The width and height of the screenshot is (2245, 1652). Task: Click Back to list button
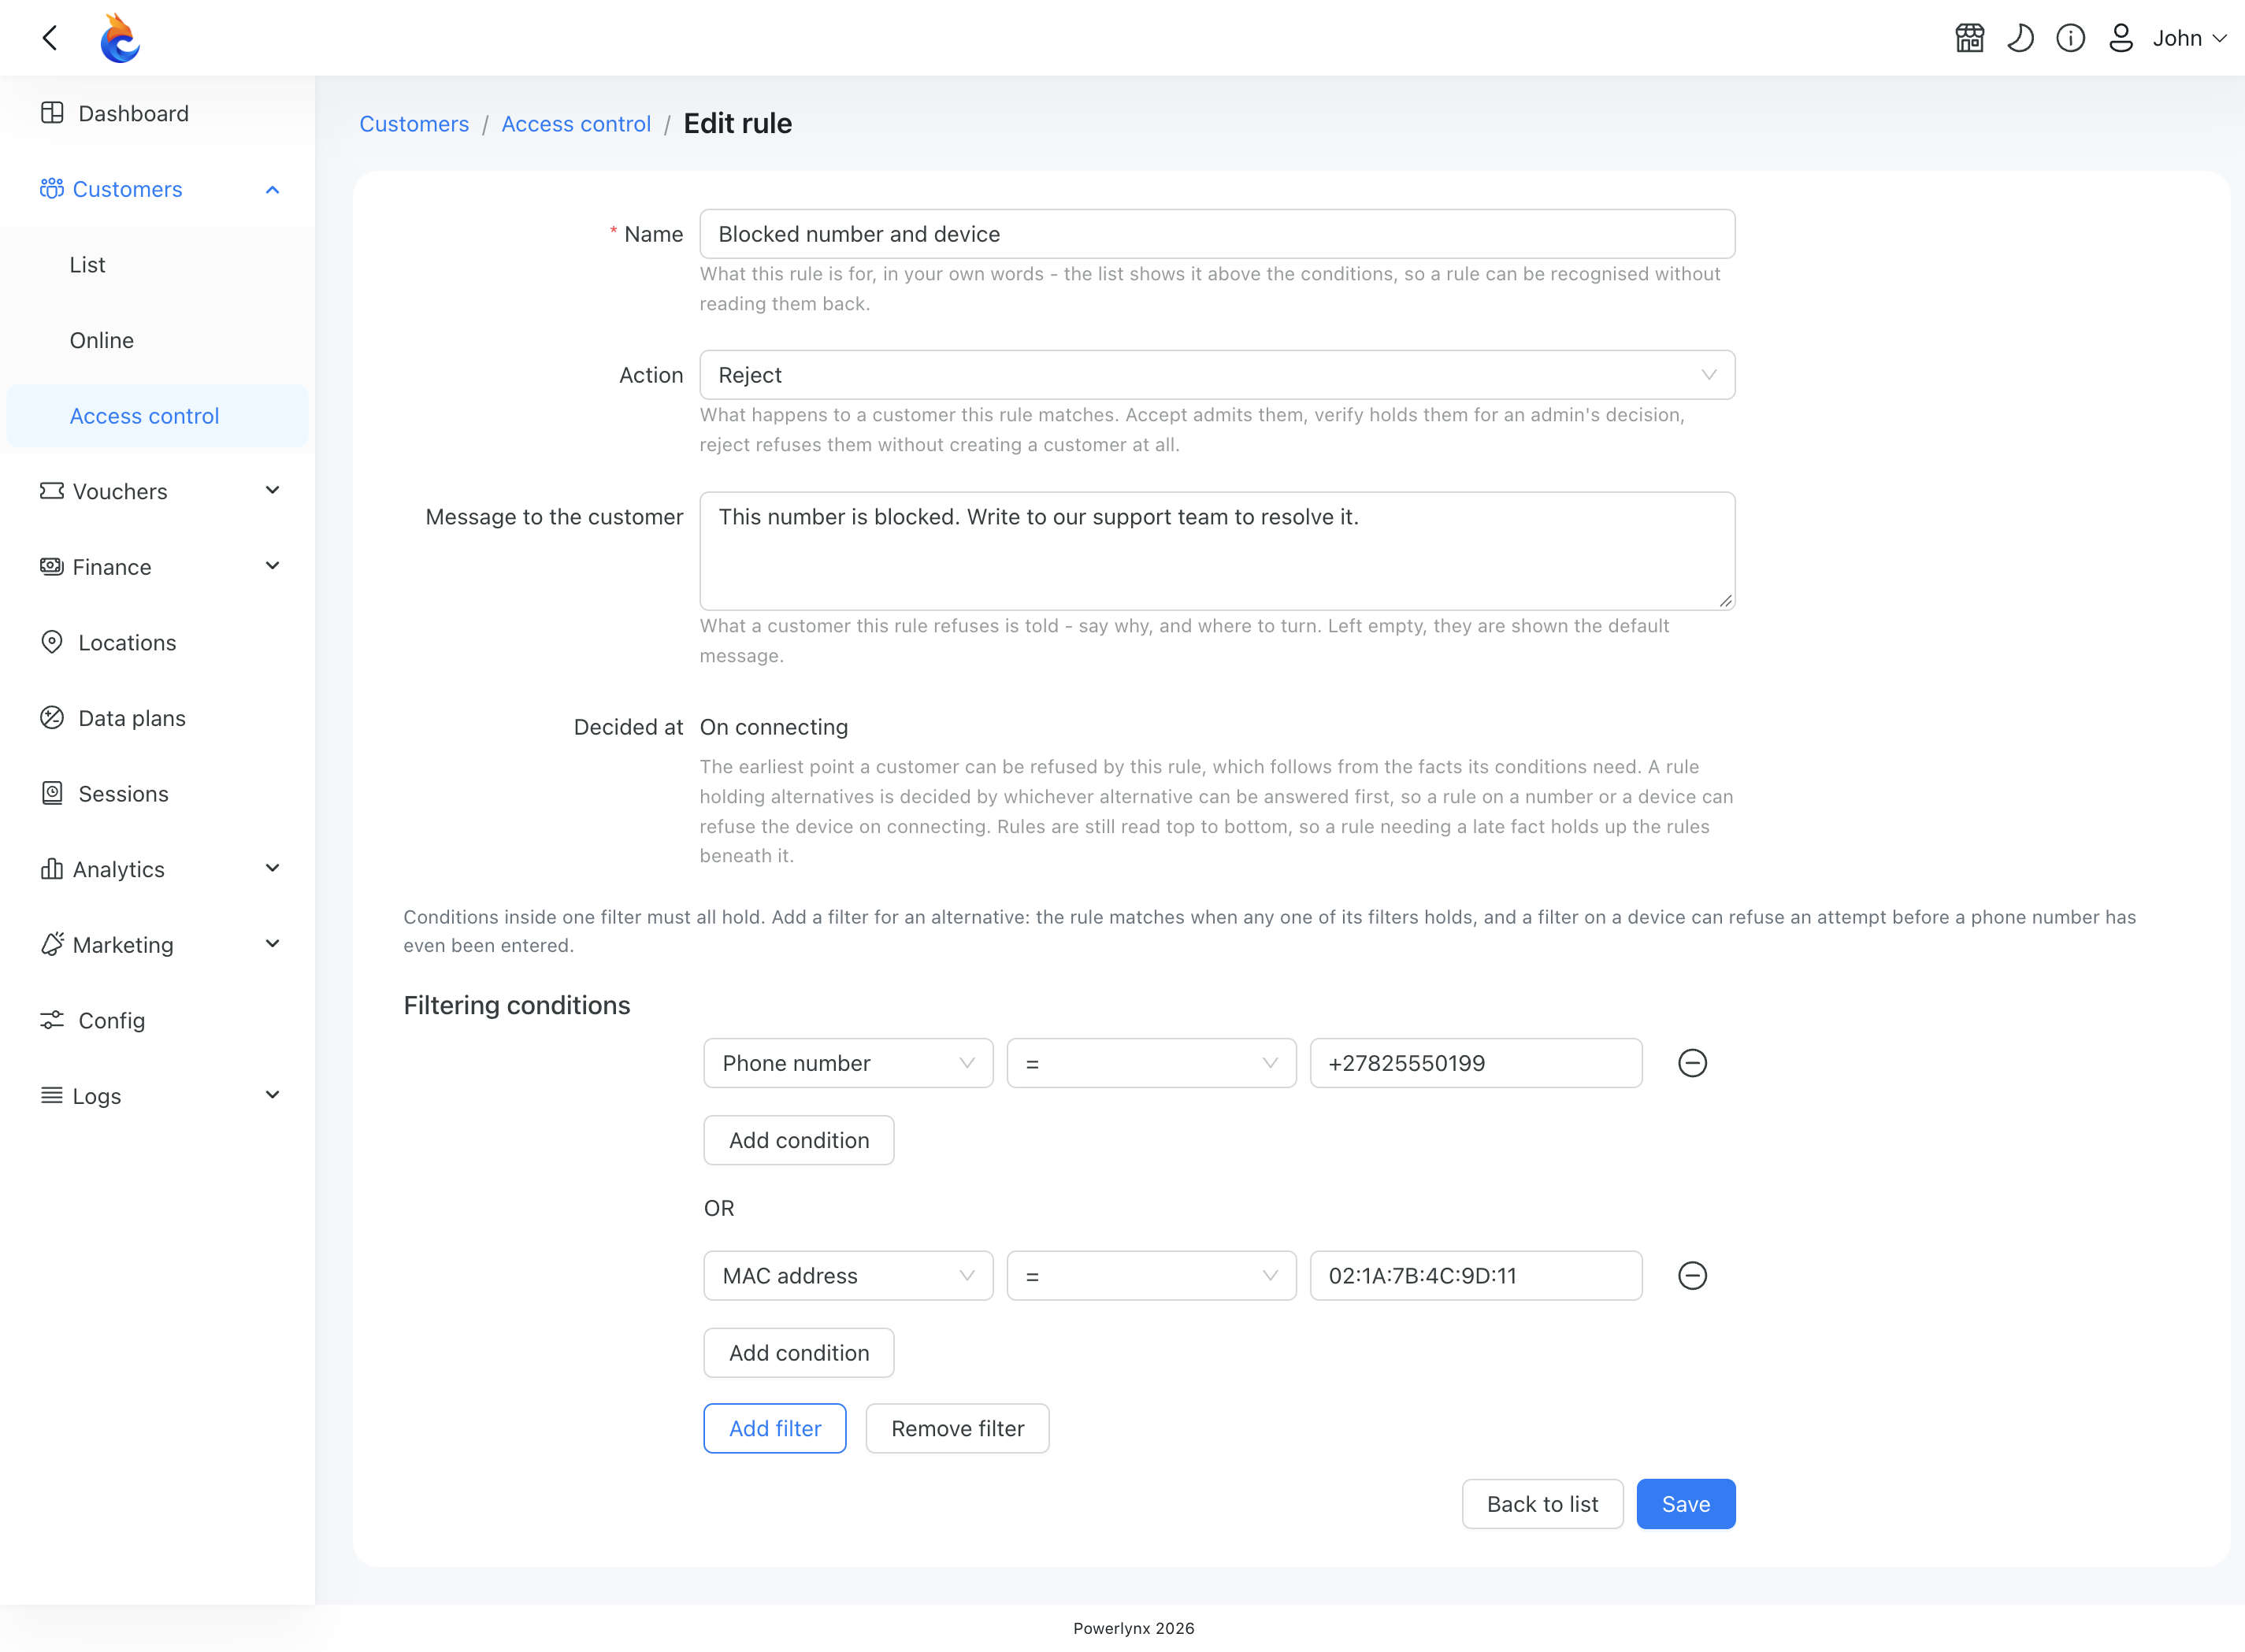[1542, 1504]
